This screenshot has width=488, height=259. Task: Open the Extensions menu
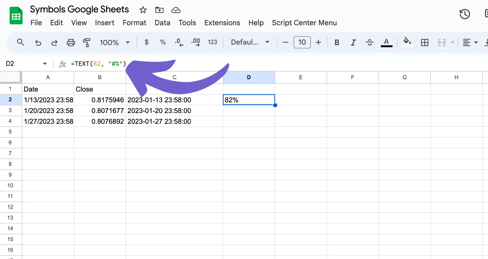click(222, 23)
